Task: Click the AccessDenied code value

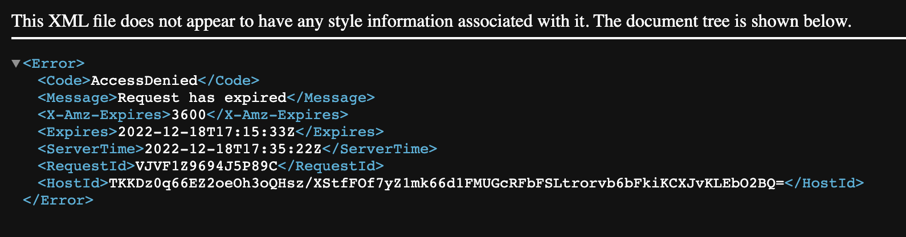Action: pyautogui.click(x=144, y=81)
